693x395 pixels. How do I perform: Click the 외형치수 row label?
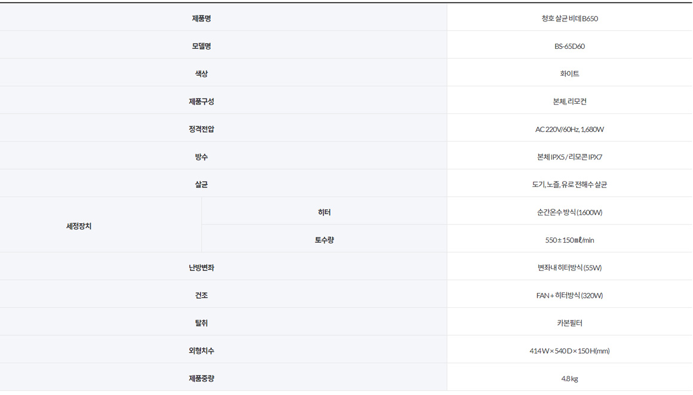(x=201, y=351)
